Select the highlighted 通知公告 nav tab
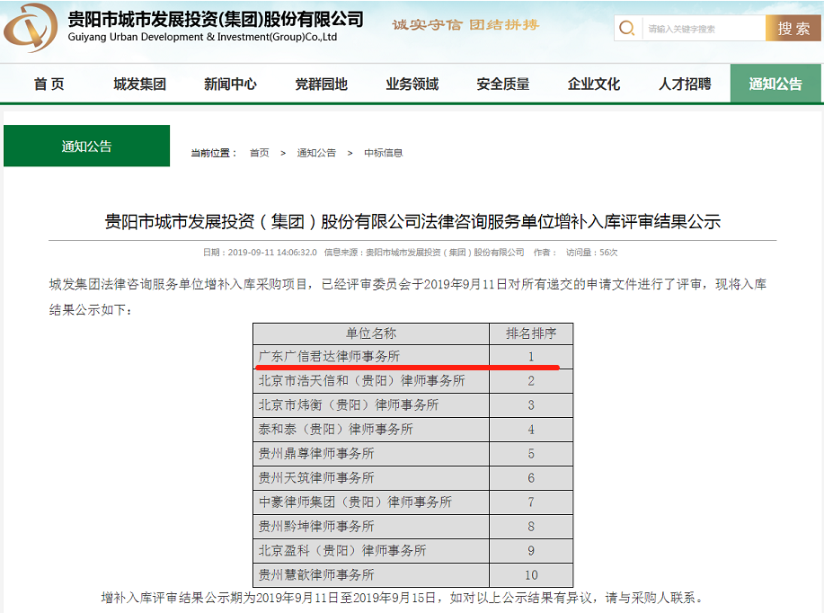Screen dimensions: 824x613 (x=775, y=84)
